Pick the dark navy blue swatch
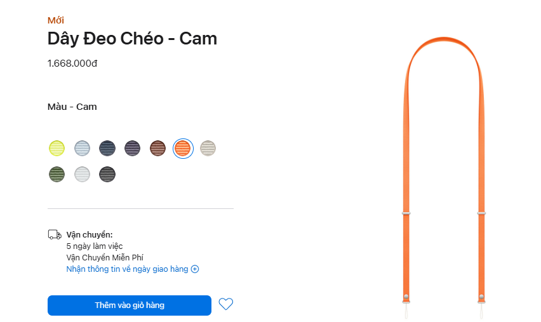Viewport: 541px width, 322px height. [x=107, y=148]
